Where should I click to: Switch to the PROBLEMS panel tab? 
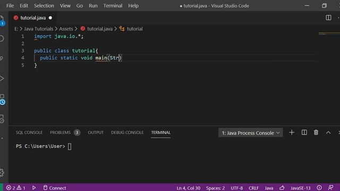(60, 133)
